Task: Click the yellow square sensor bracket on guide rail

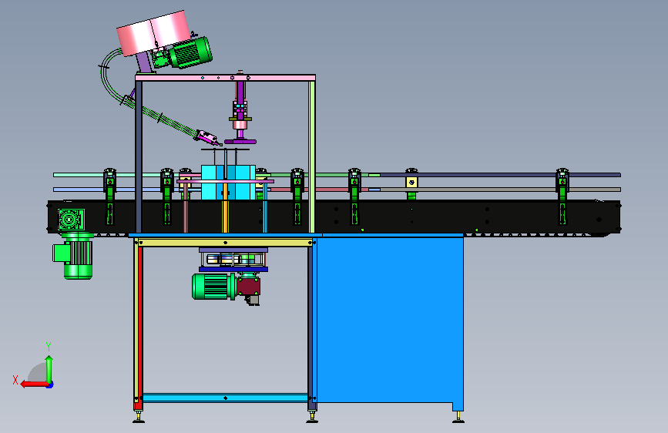Action: coord(411,183)
